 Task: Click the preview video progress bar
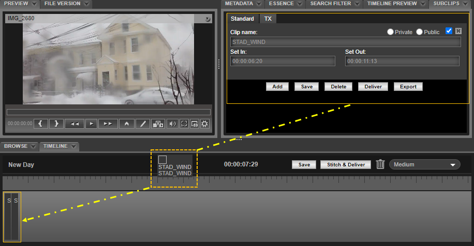point(109,112)
